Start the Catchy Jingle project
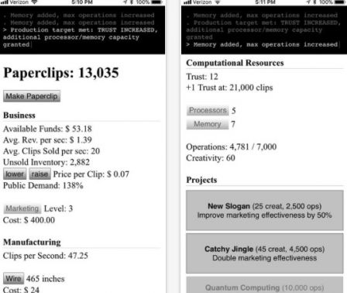 pos(265,253)
